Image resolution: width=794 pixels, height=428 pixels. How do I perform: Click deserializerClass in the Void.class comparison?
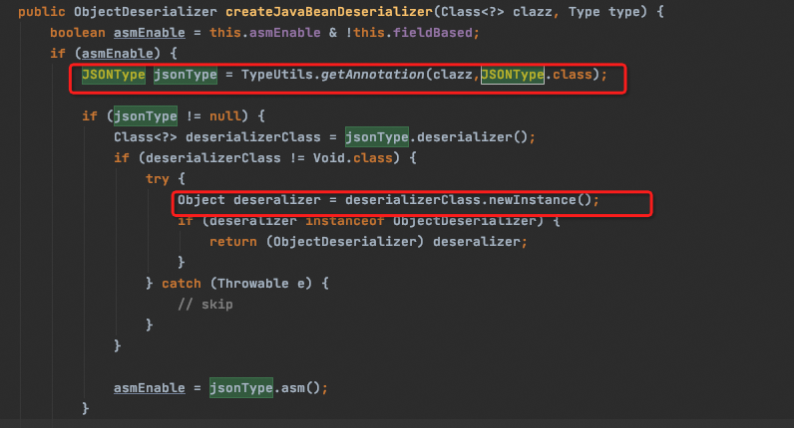click(x=213, y=158)
